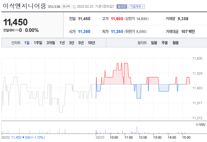Open the 일봉 daily candle chart

[x=154, y=43]
